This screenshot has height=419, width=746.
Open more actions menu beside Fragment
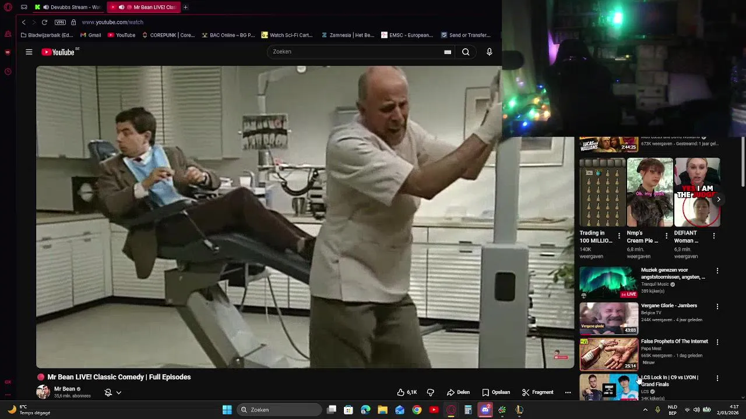tap(568, 392)
